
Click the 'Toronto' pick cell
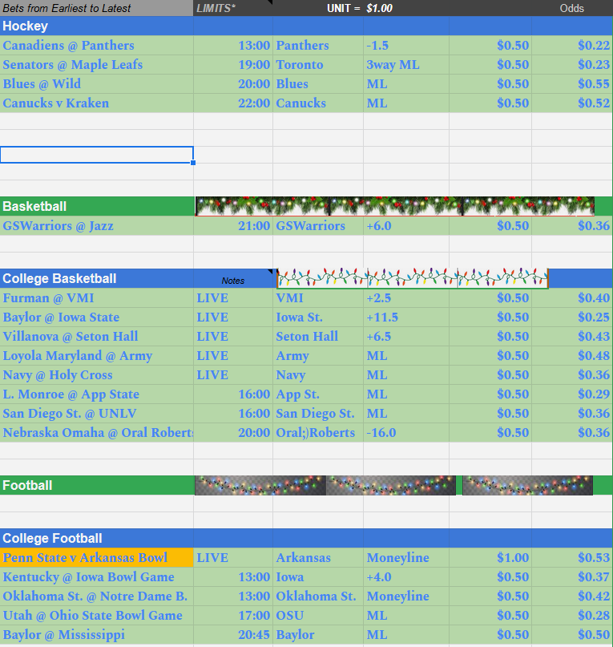pyautogui.click(x=318, y=65)
